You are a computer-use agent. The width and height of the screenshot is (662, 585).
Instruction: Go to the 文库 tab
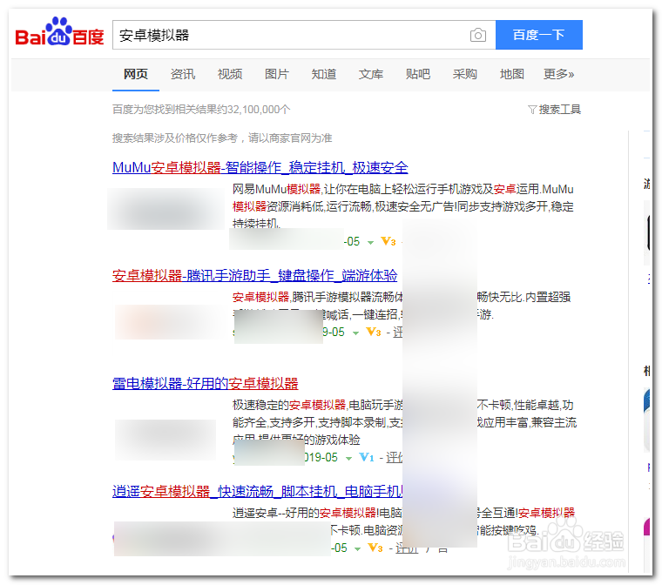coord(371,74)
